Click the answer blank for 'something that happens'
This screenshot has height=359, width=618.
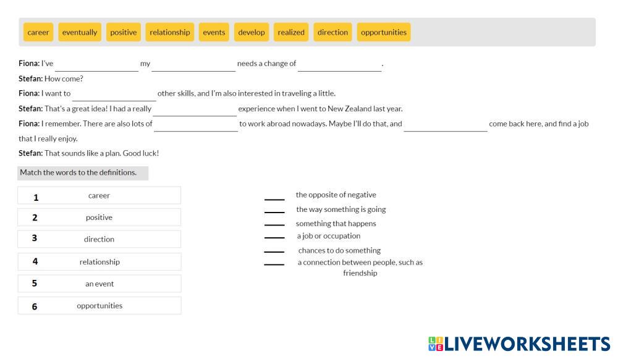click(274, 224)
